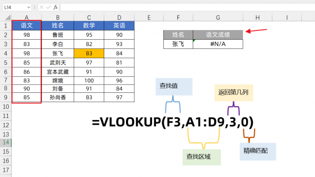The width and height of the screenshot is (315, 177).
Task: Select column F header
Action: (178, 17)
